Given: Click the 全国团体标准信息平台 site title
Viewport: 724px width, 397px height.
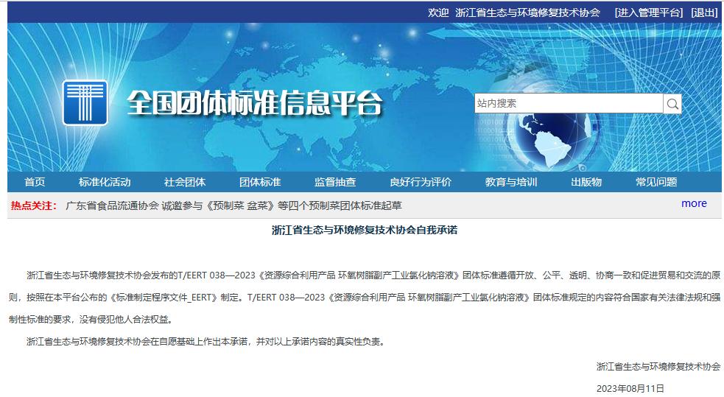Looking at the screenshot, I should [x=254, y=102].
